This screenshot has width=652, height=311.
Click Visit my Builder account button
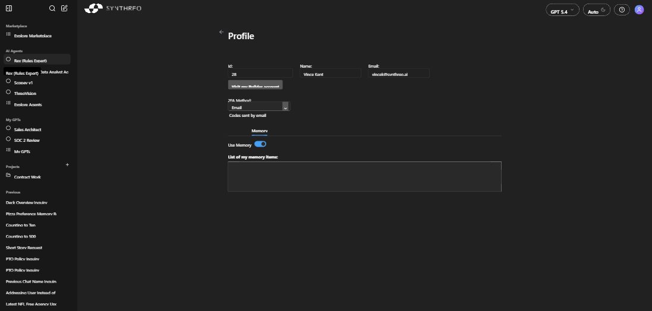pyautogui.click(x=256, y=85)
